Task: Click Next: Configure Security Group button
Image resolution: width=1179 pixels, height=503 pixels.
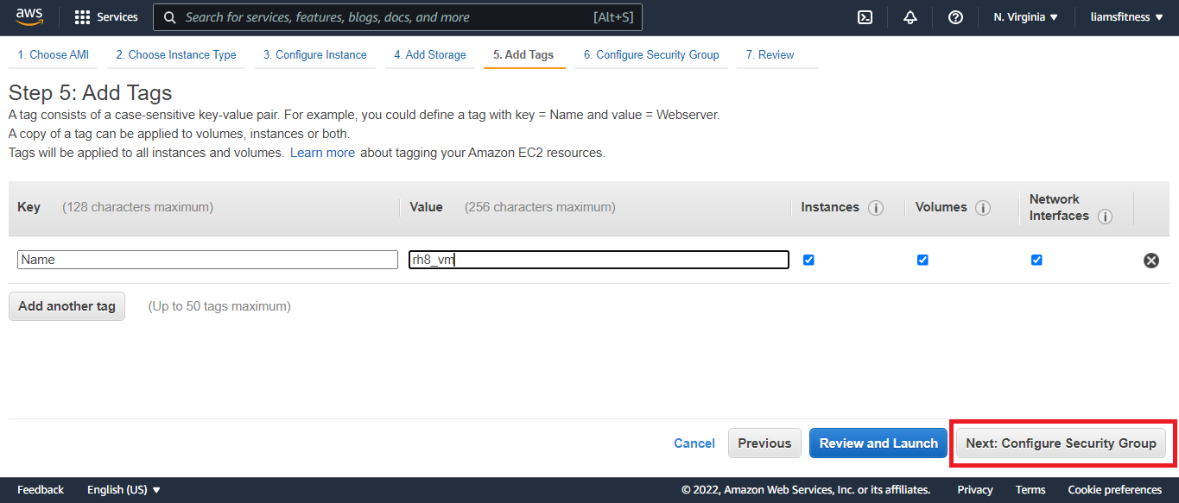Action: tap(1061, 443)
